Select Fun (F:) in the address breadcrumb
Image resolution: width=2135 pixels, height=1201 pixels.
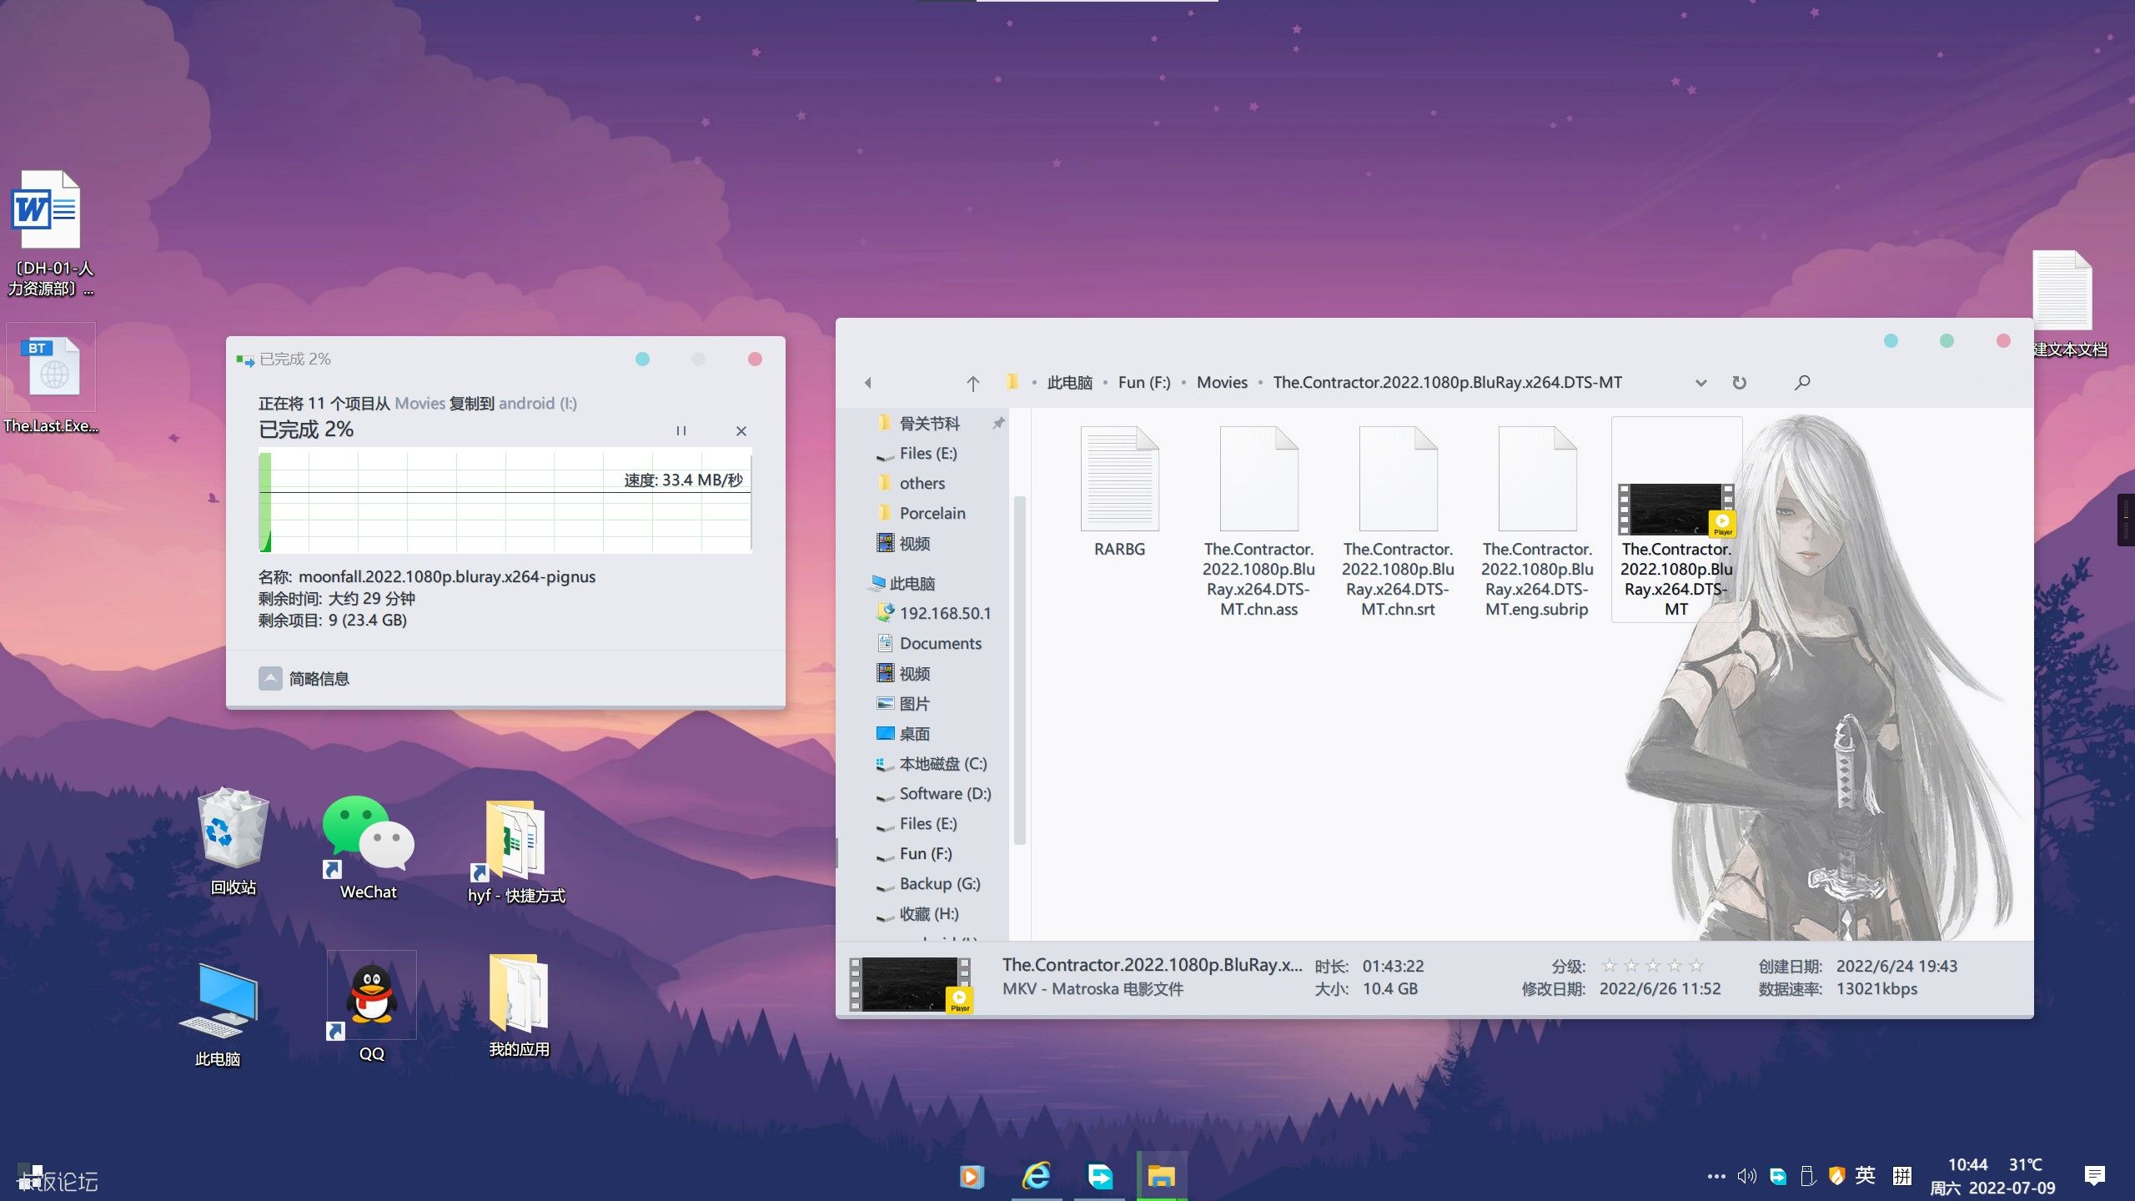[1143, 382]
